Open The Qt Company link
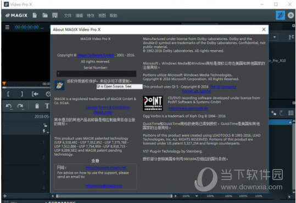Image resolution: width=296 pixels, height=203 pixels. [x=223, y=87]
